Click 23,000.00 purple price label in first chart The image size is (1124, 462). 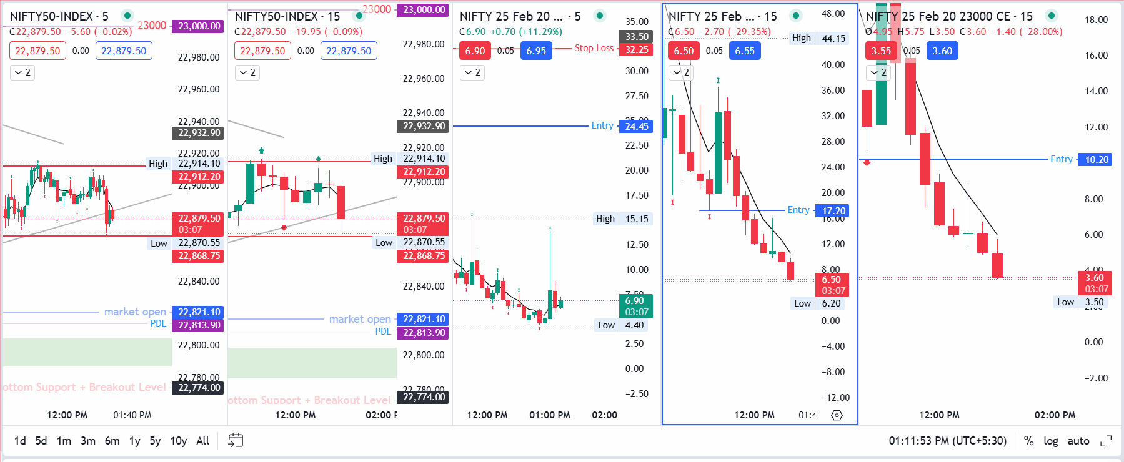[x=198, y=26]
